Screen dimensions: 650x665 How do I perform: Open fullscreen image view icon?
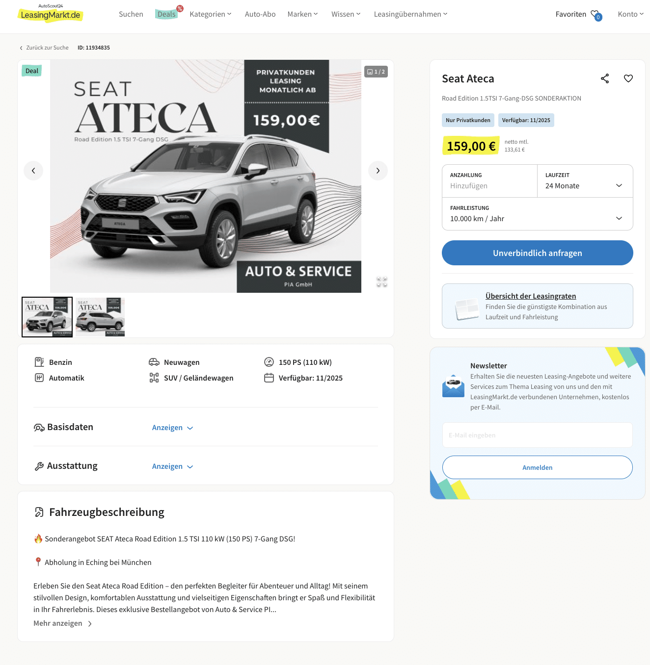click(x=382, y=281)
